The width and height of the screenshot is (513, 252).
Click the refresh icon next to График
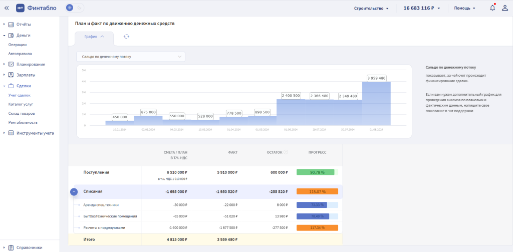(126, 37)
